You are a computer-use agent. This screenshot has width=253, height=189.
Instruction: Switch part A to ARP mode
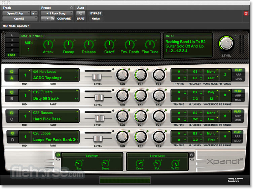click(x=238, y=75)
